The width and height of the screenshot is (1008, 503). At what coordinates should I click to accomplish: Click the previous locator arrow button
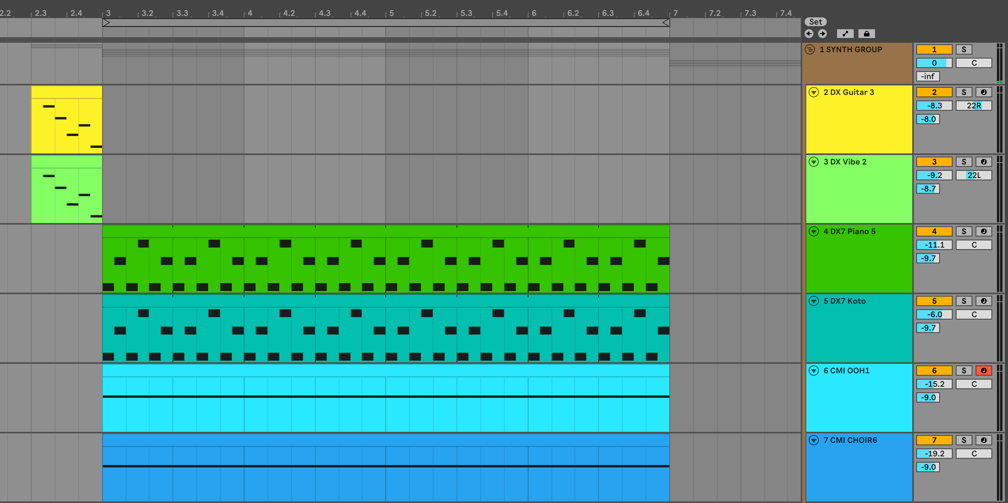tap(809, 34)
